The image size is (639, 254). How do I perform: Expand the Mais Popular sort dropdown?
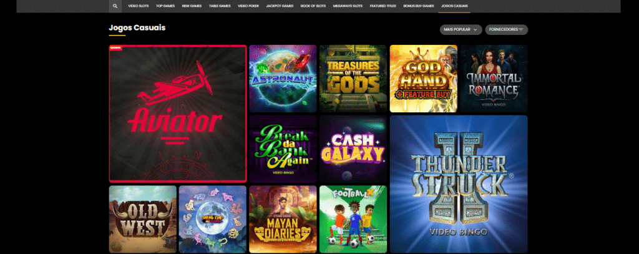[461, 30]
